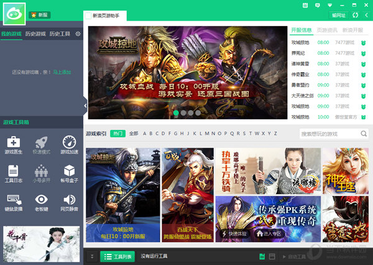Click 快速体验 on the 战天 banner
Viewport: 373px width, 265px height.
234,233
